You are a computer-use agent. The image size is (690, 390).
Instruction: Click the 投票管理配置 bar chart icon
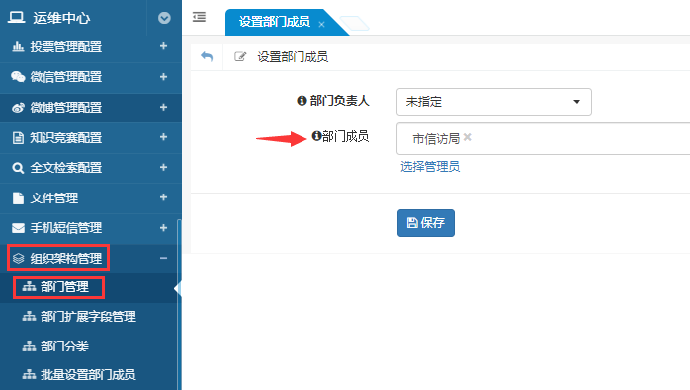coord(18,46)
